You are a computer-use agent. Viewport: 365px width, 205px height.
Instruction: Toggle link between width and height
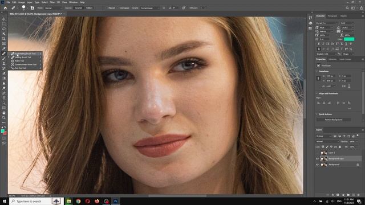(x=318, y=79)
